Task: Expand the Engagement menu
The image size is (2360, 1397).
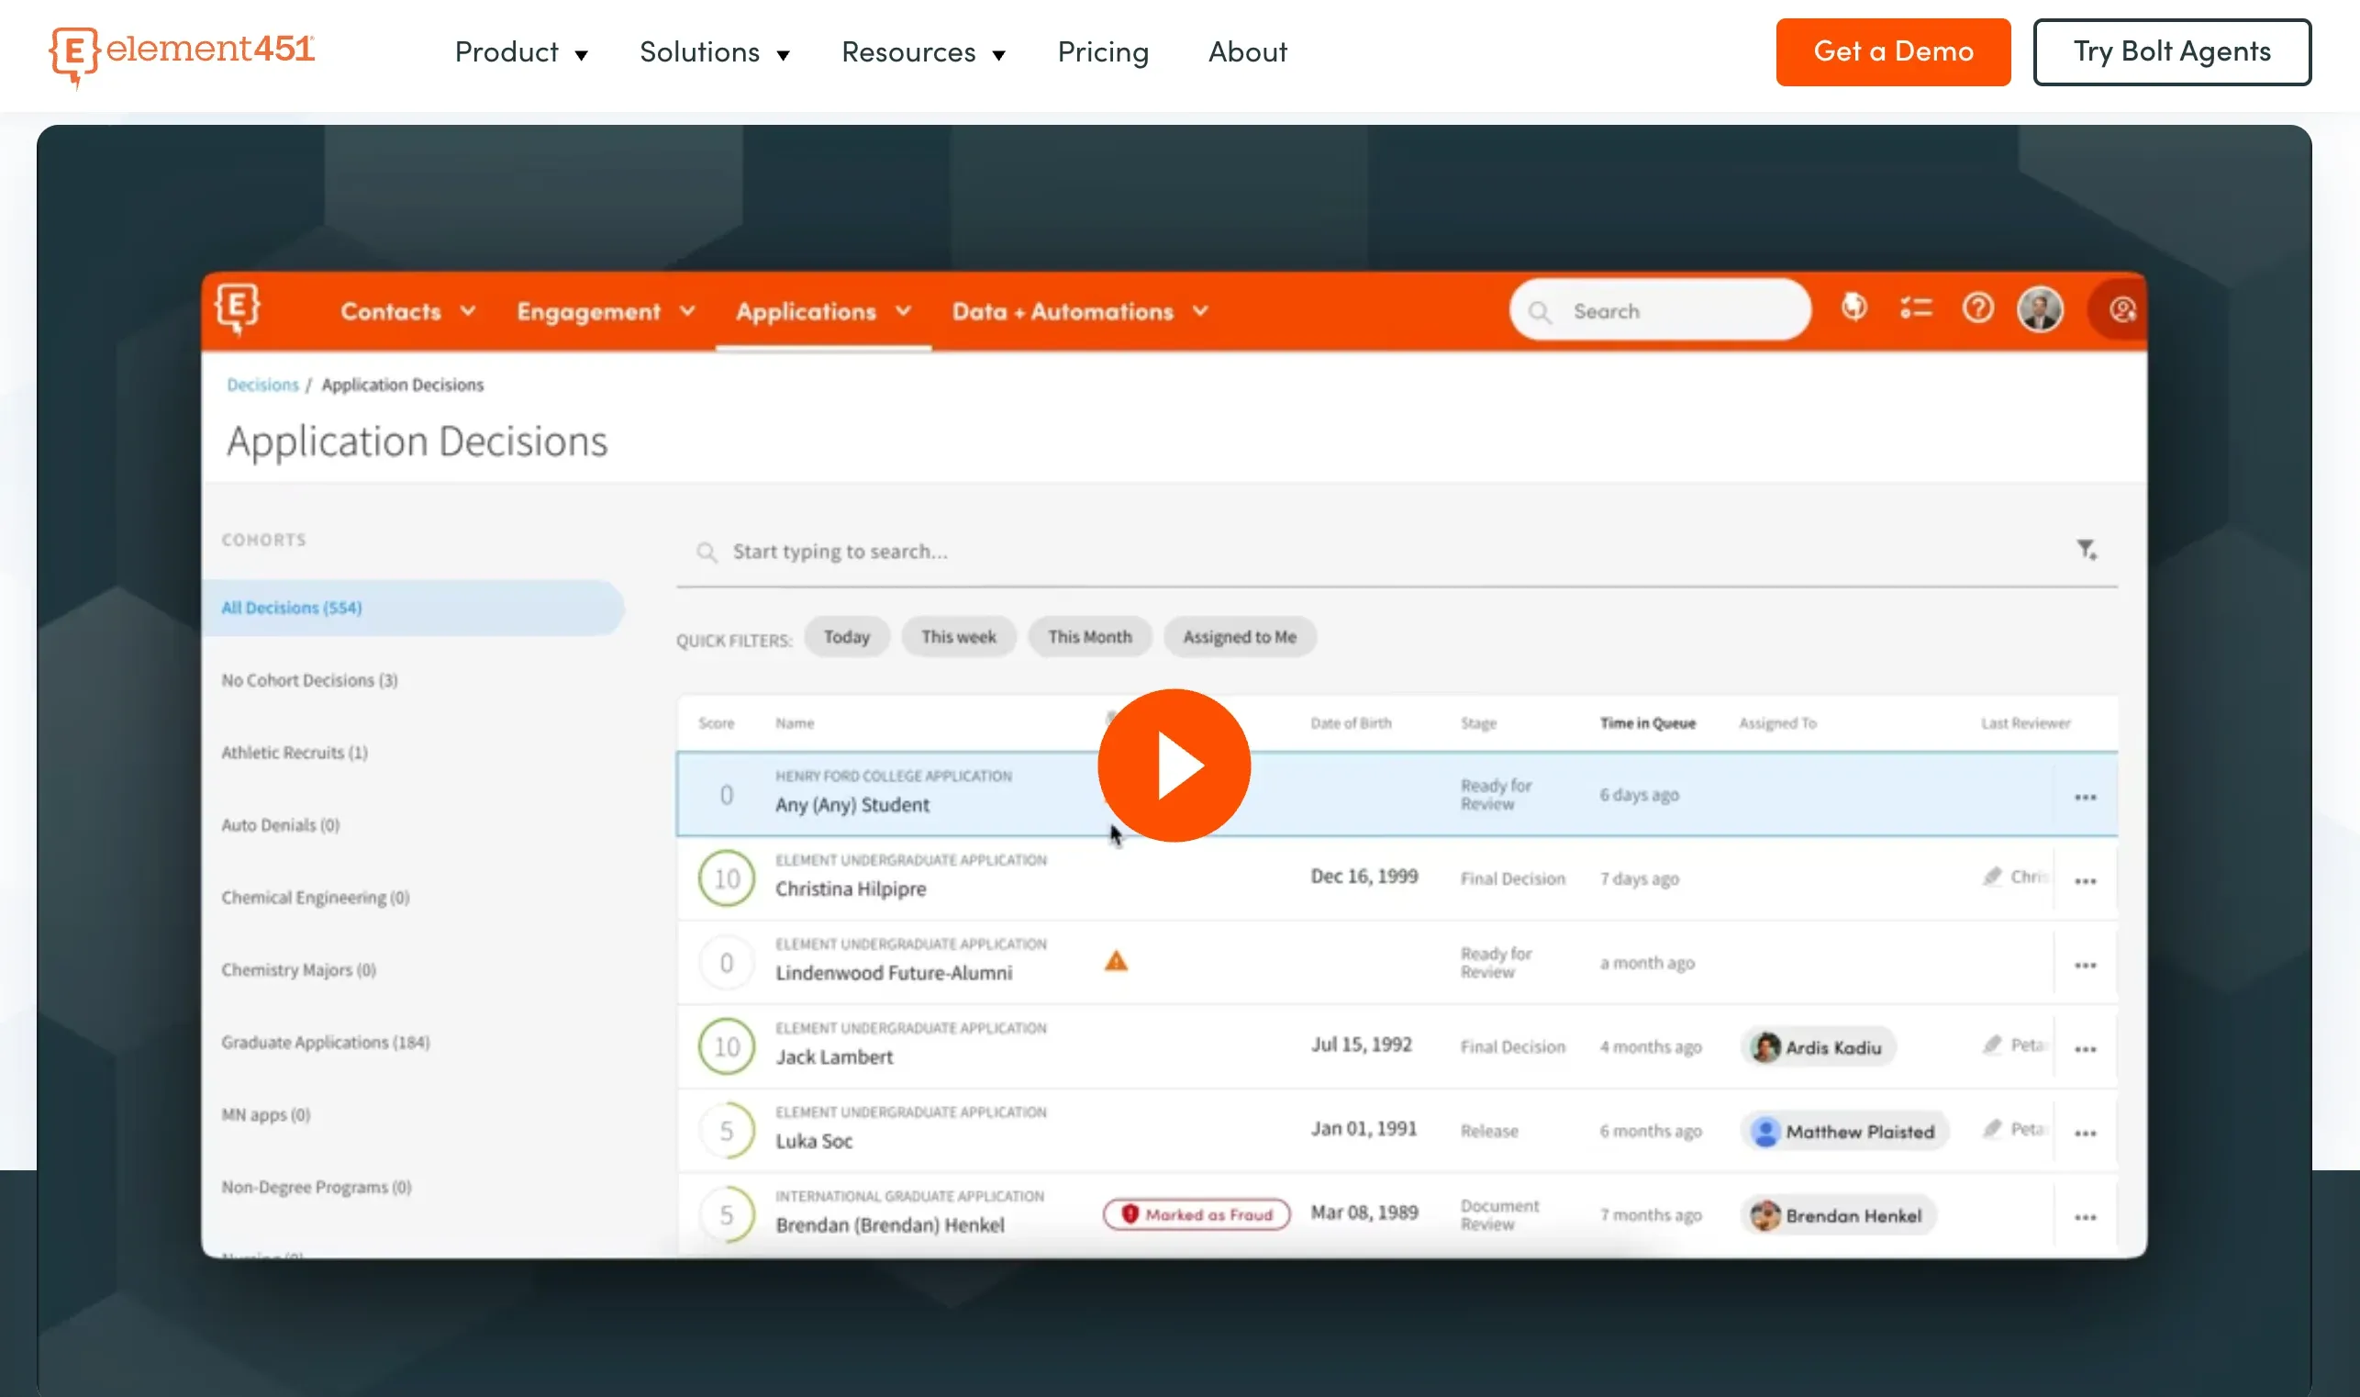Action: click(x=605, y=311)
